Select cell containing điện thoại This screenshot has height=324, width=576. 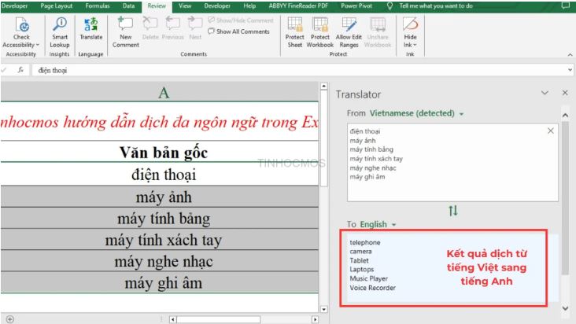click(x=160, y=175)
